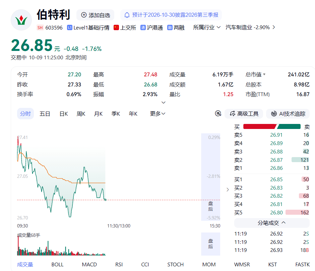Select the 分时 chart tab
This screenshot has width=315, height=271.
coord(25,114)
